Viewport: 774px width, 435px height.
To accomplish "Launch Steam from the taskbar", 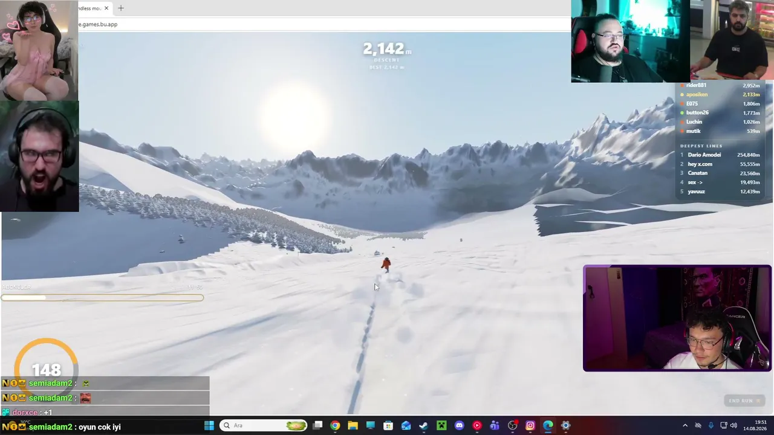I will point(424,425).
